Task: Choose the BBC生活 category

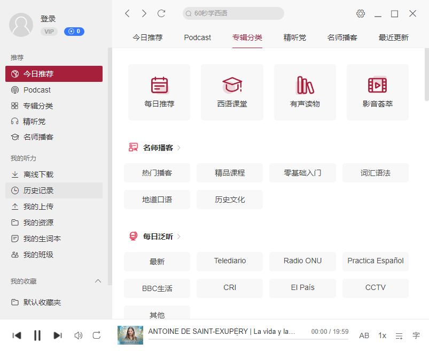Action: click(157, 288)
